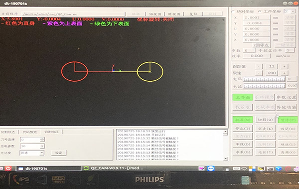This screenshot has height=189, width=299.
Task: Toggle the green 暂停(P) pause button
Action: tap(288, 120)
